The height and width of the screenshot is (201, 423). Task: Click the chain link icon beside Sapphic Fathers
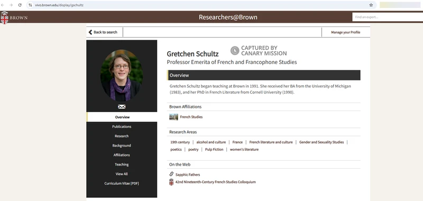171,174
